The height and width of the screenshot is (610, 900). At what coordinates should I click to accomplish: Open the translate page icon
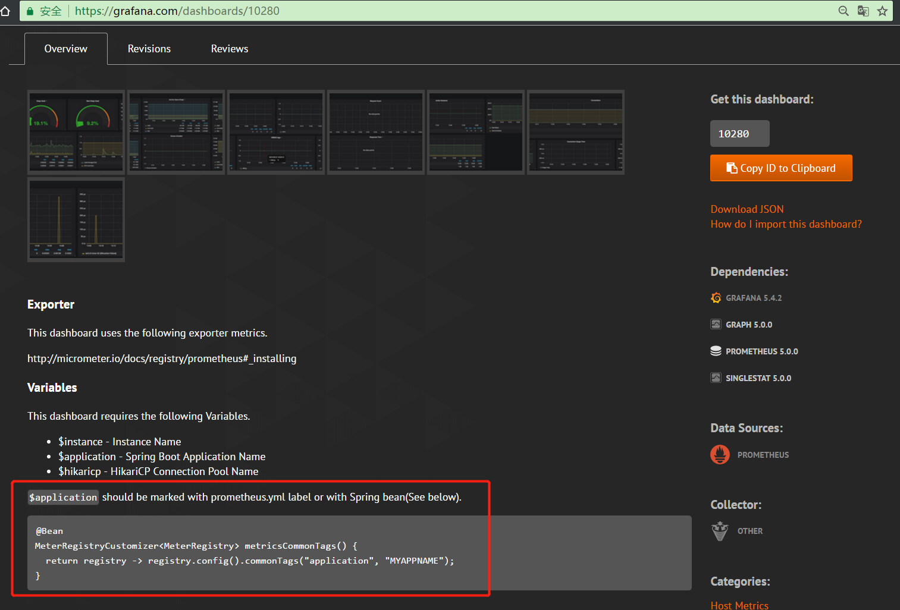(863, 11)
